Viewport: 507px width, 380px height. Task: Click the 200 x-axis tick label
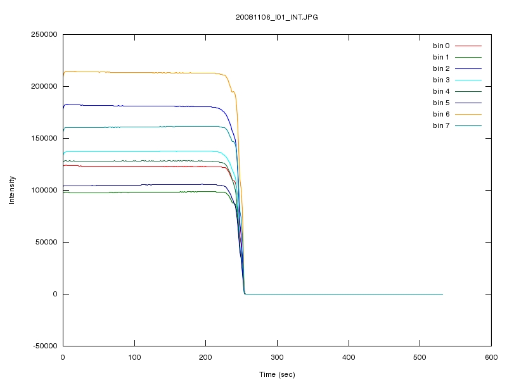click(205, 357)
